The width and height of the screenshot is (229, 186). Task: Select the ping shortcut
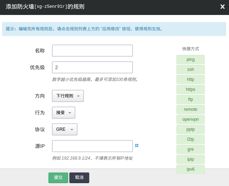(191, 60)
